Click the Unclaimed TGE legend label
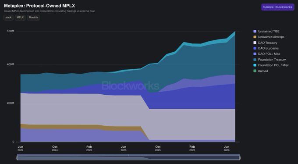 click(269, 32)
